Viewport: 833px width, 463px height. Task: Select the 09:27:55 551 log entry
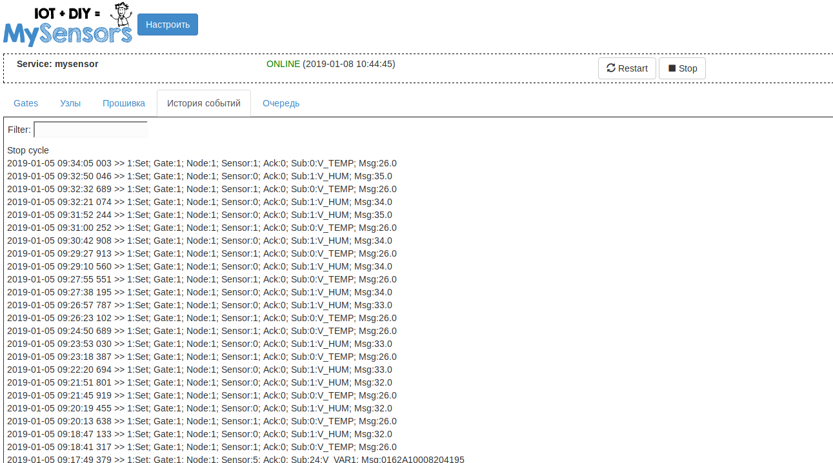coord(202,279)
